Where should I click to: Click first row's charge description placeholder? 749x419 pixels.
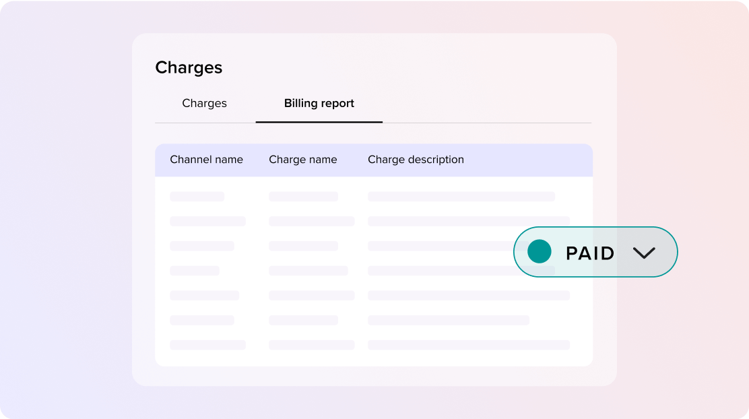[x=461, y=197]
